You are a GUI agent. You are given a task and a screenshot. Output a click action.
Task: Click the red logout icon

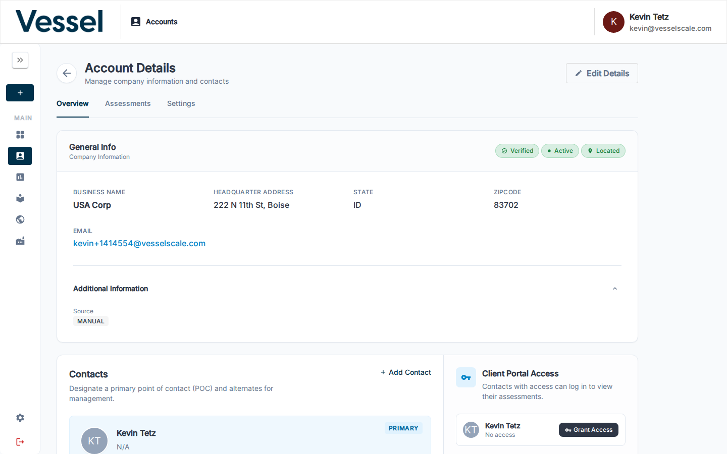[x=20, y=442]
